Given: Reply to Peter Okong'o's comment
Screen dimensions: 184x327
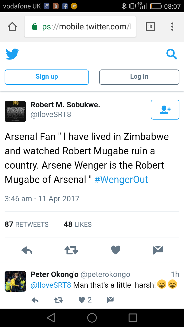Looking at the screenshot, I should pyautogui.click(x=35, y=300).
